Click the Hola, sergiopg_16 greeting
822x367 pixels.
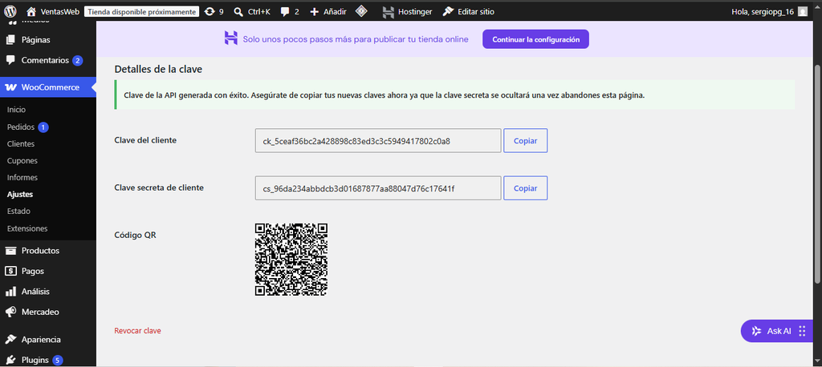pyautogui.click(x=763, y=11)
